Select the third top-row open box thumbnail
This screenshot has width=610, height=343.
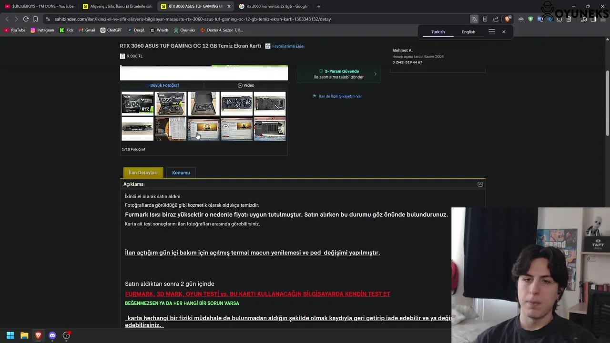click(203, 104)
